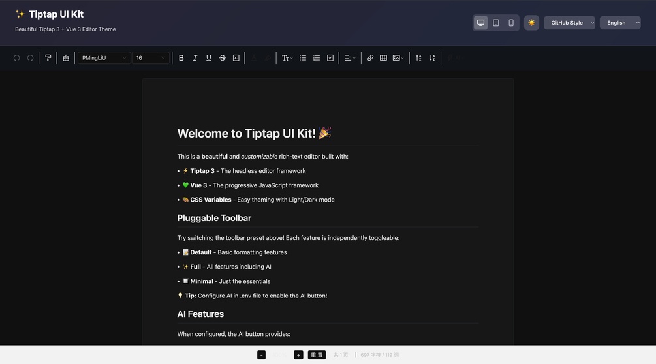Image resolution: width=656 pixels, height=364 pixels.
Task: Open the font size 16 dropdown
Action: tap(151, 58)
